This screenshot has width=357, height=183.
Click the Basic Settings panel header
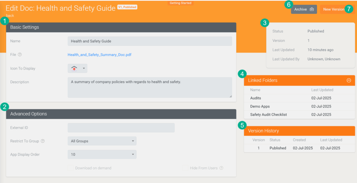121,27
